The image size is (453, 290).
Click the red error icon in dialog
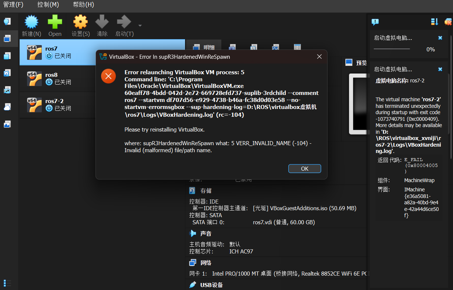pyautogui.click(x=108, y=76)
